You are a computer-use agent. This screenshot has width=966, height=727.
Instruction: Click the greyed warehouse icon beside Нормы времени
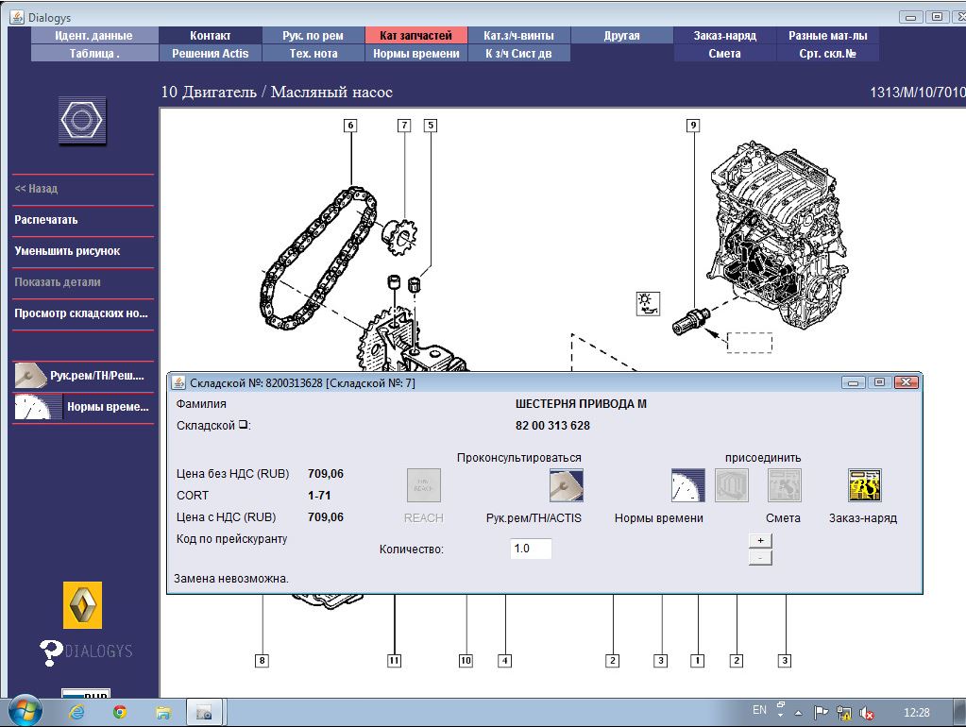pyautogui.click(x=732, y=485)
